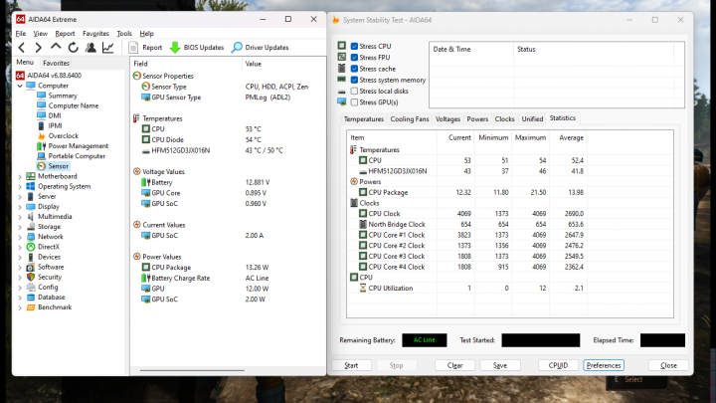Click the user profile toolbar icon

[90, 47]
